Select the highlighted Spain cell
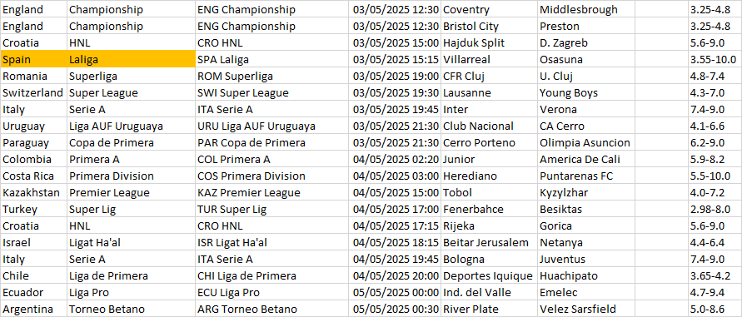Image resolution: width=742 pixels, height=317 pixels. (34, 60)
